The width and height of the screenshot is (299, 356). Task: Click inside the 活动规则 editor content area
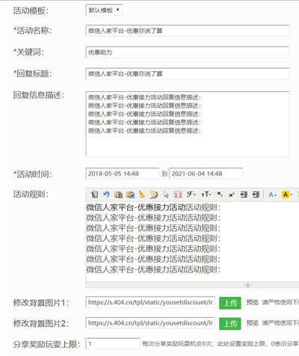[x=192, y=242]
